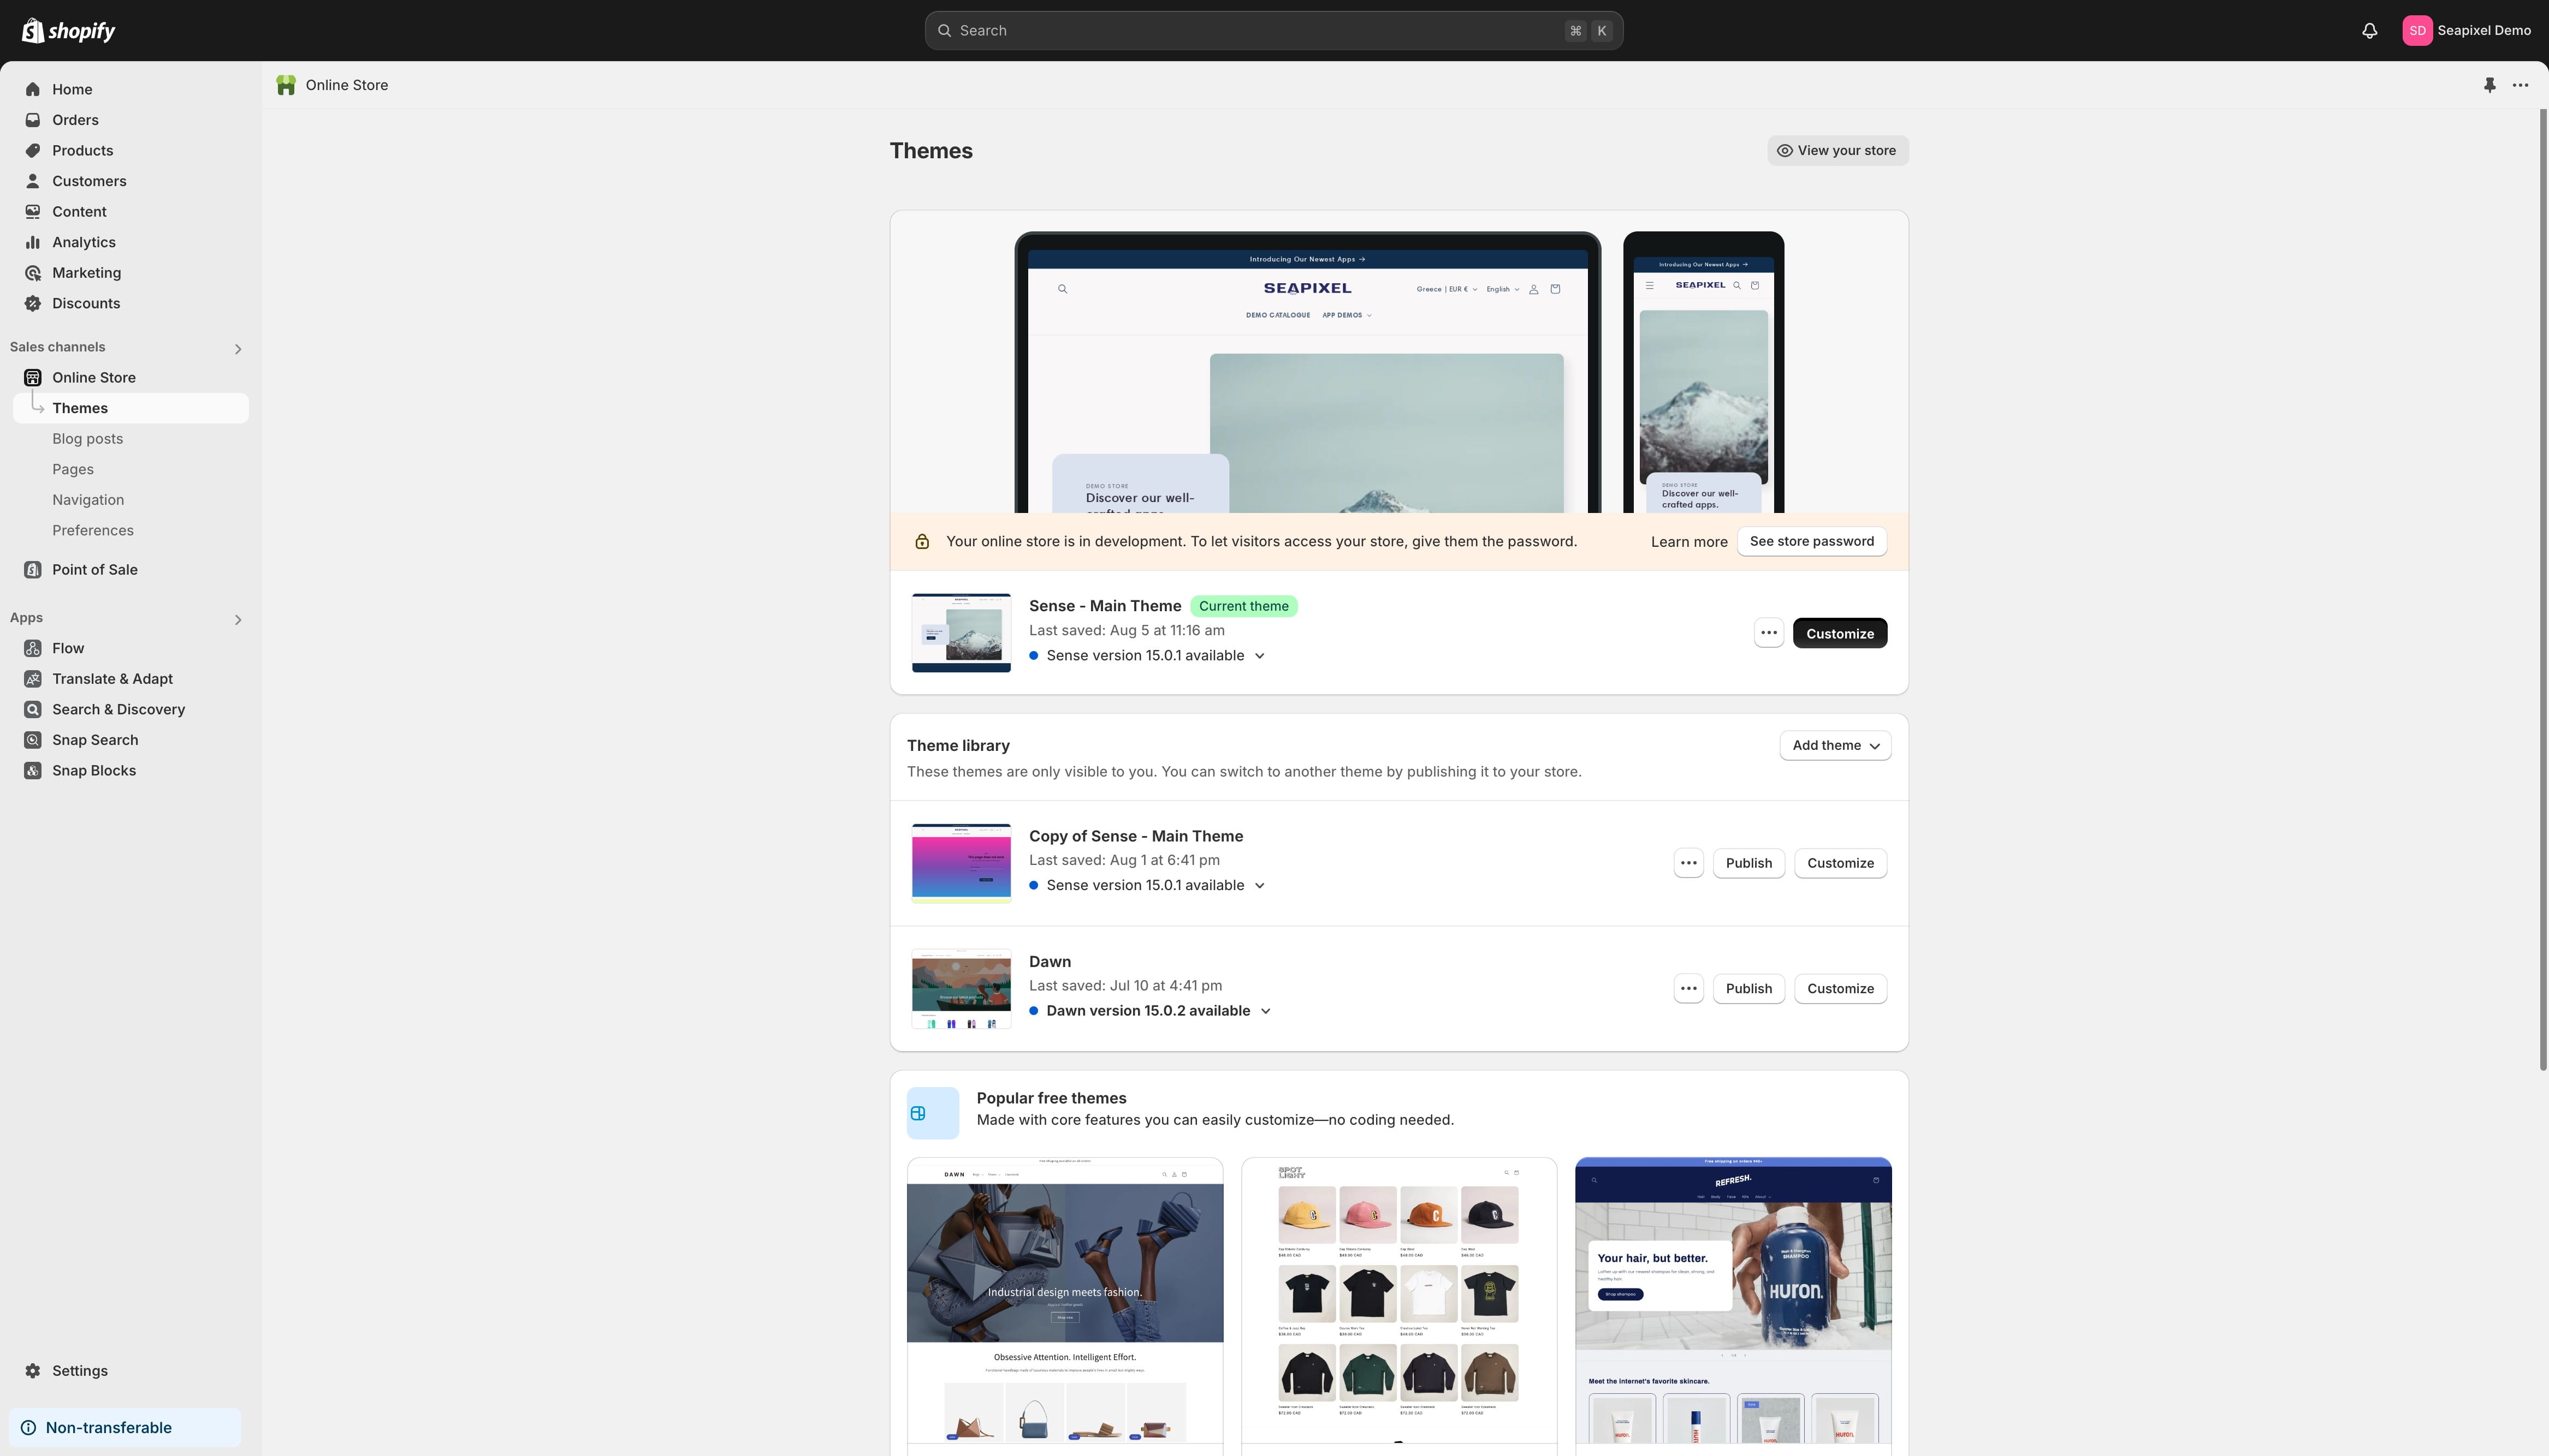
Task: Click the Marketing target icon
Action: click(33, 273)
